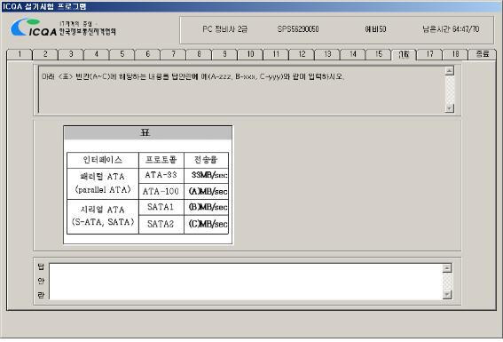The width and height of the screenshot is (503, 342).
Task: Select question tab 8
Action: pyautogui.click(x=200, y=54)
